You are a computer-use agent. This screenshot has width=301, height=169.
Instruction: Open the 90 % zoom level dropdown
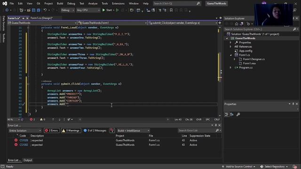[14, 119]
